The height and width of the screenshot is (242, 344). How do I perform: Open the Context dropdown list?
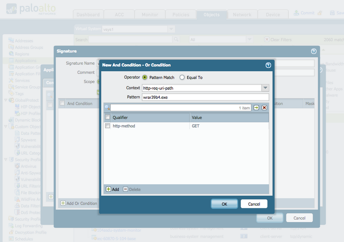tap(265, 88)
